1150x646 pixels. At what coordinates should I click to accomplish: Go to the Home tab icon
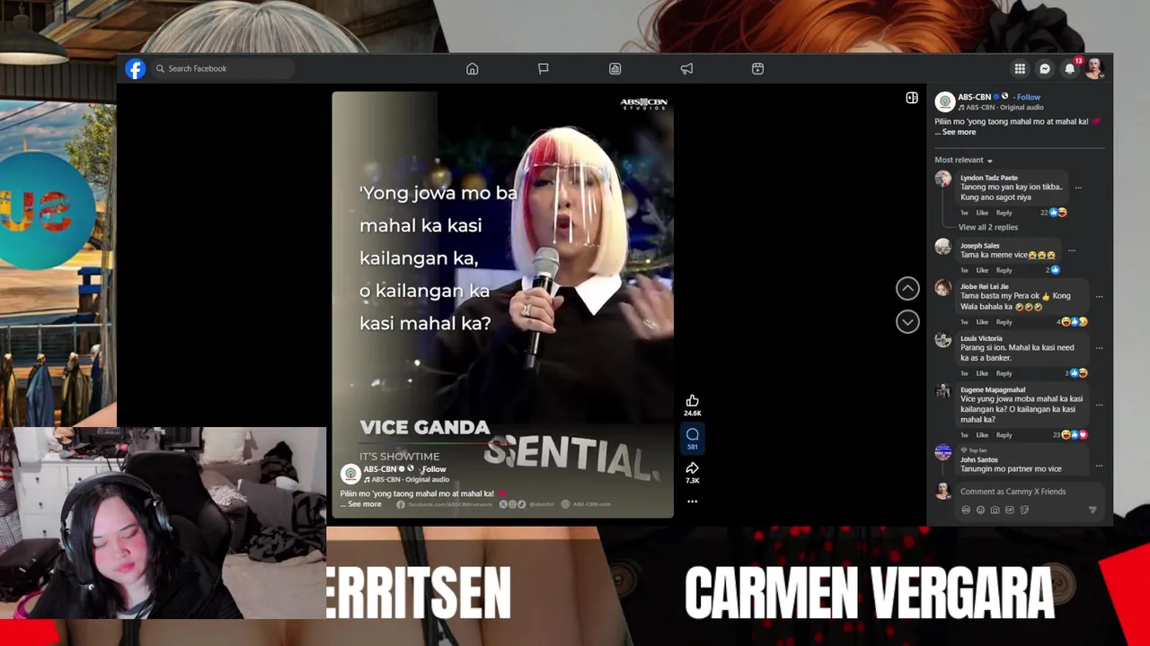click(473, 69)
